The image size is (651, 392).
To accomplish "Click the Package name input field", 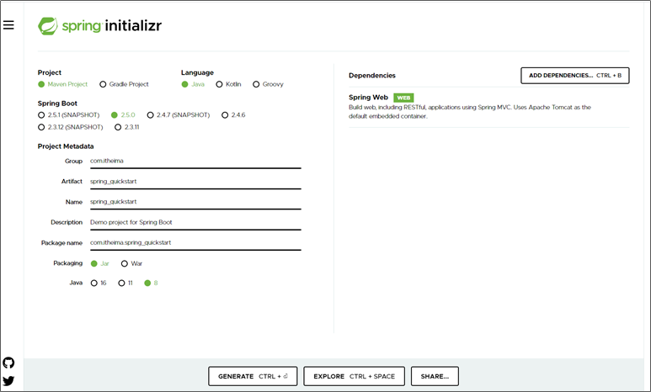I will click(195, 242).
